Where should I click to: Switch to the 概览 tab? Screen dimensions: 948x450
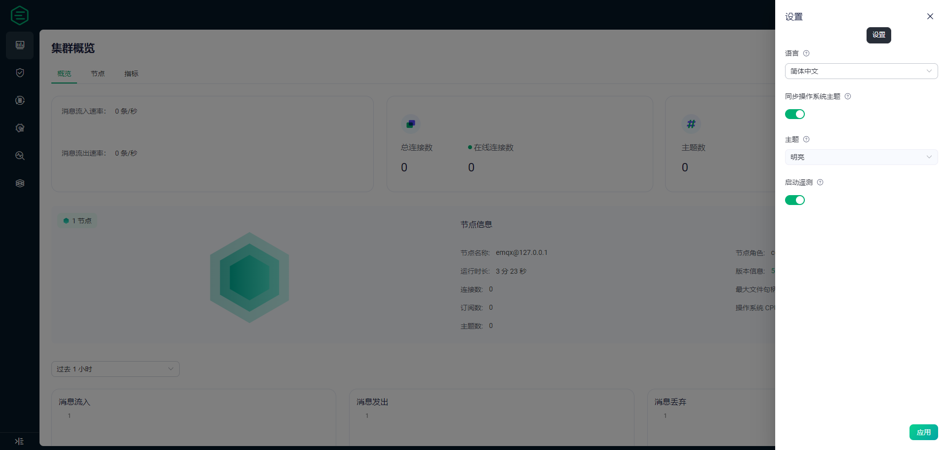[x=64, y=74]
